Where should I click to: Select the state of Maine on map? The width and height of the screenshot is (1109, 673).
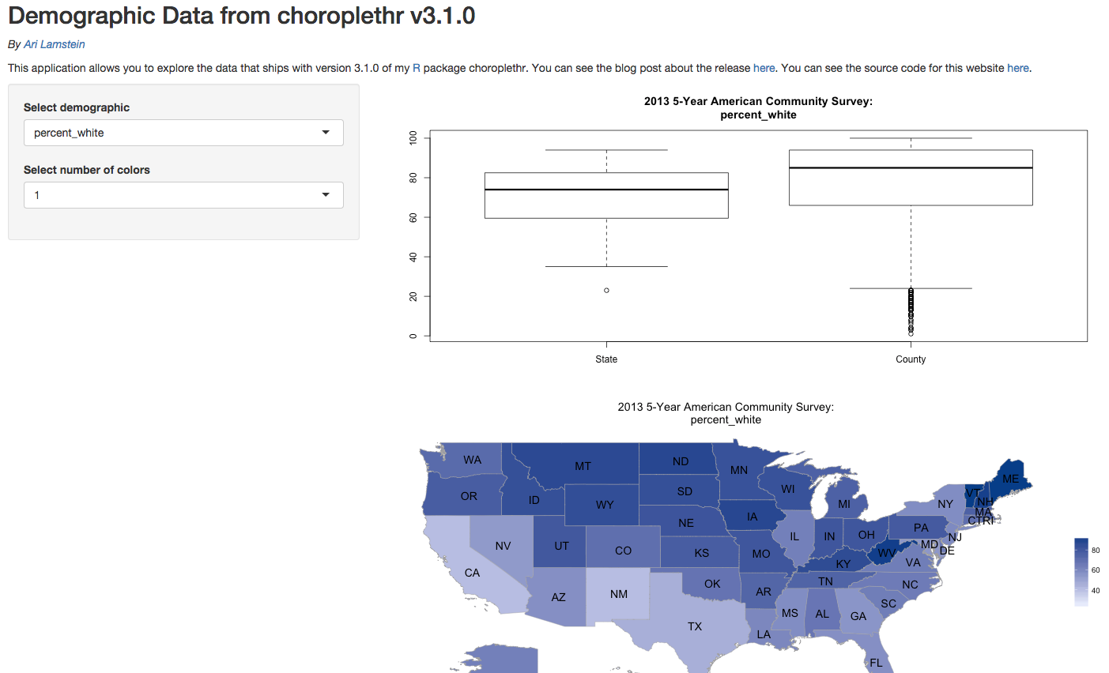[x=1009, y=476]
